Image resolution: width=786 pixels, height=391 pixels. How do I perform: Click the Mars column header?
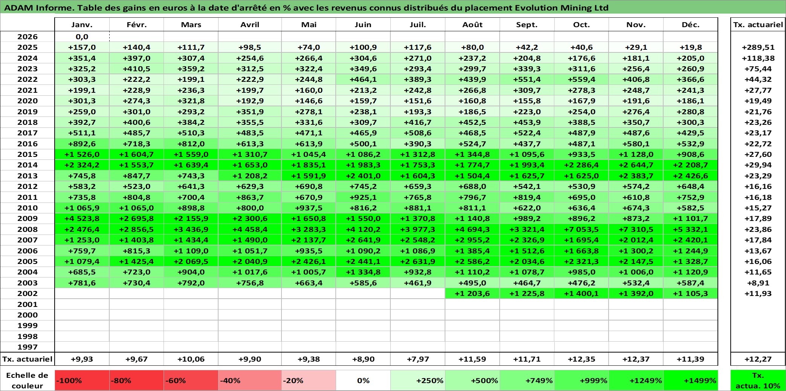point(191,25)
